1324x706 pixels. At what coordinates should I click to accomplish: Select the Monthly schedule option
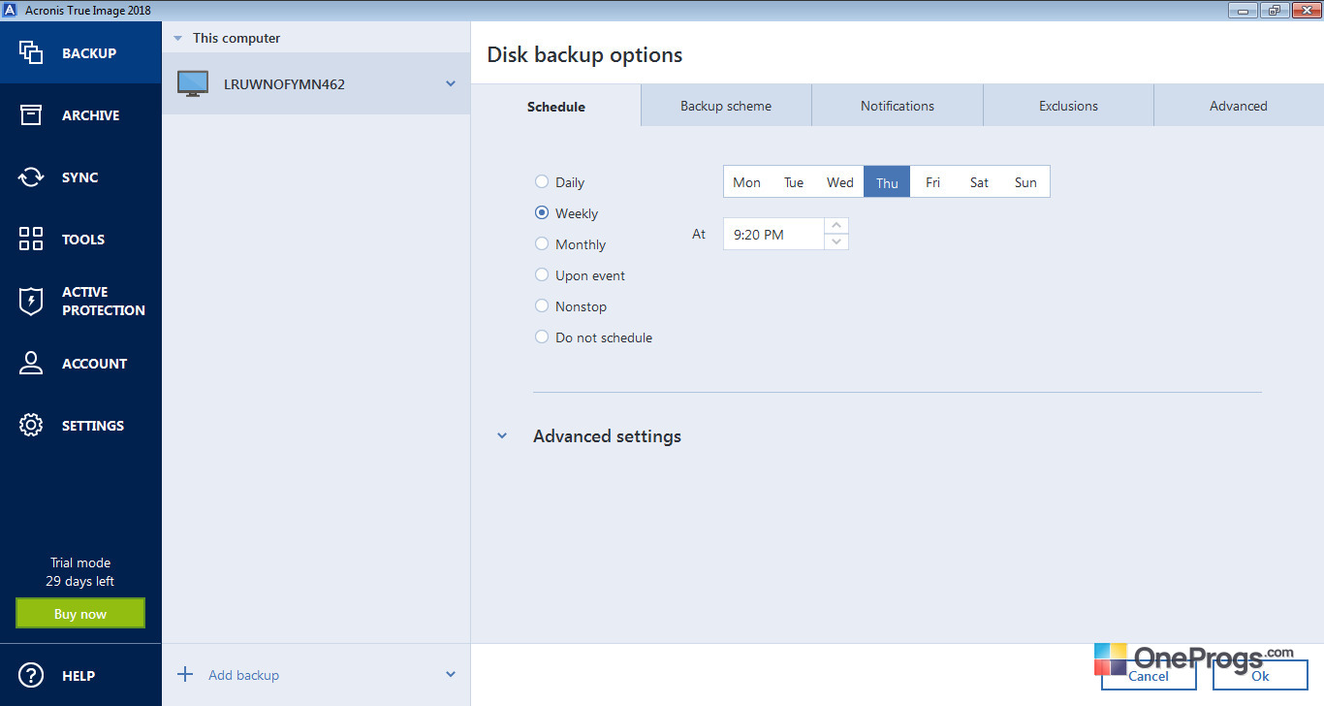[x=542, y=244]
